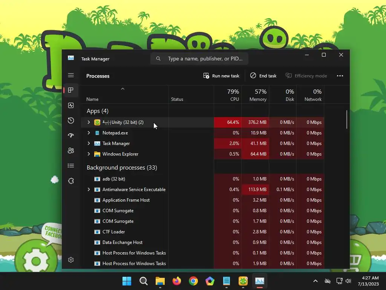Open taskbar Search
The image size is (386, 290).
[144, 281]
